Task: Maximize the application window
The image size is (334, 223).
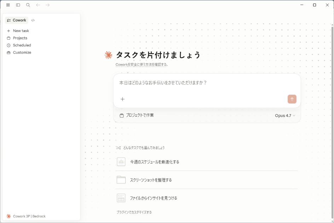Action: coord(315,5)
